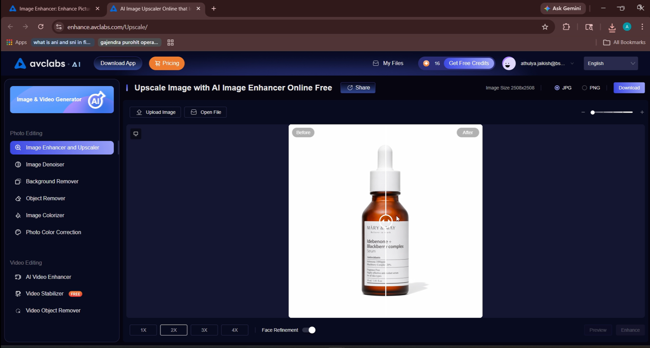This screenshot has width=650, height=348.
Task: Click the site info icon in address bar
Action: [x=59, y=27]
